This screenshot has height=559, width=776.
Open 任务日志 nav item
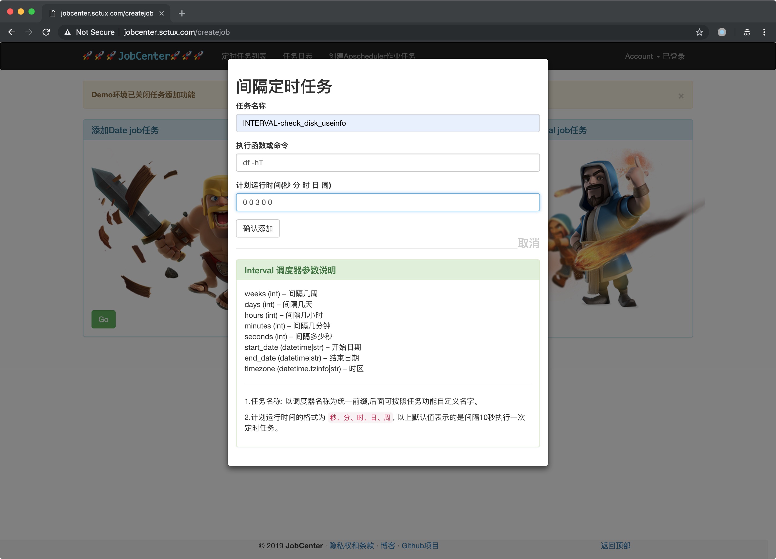[x=297, y=56]
